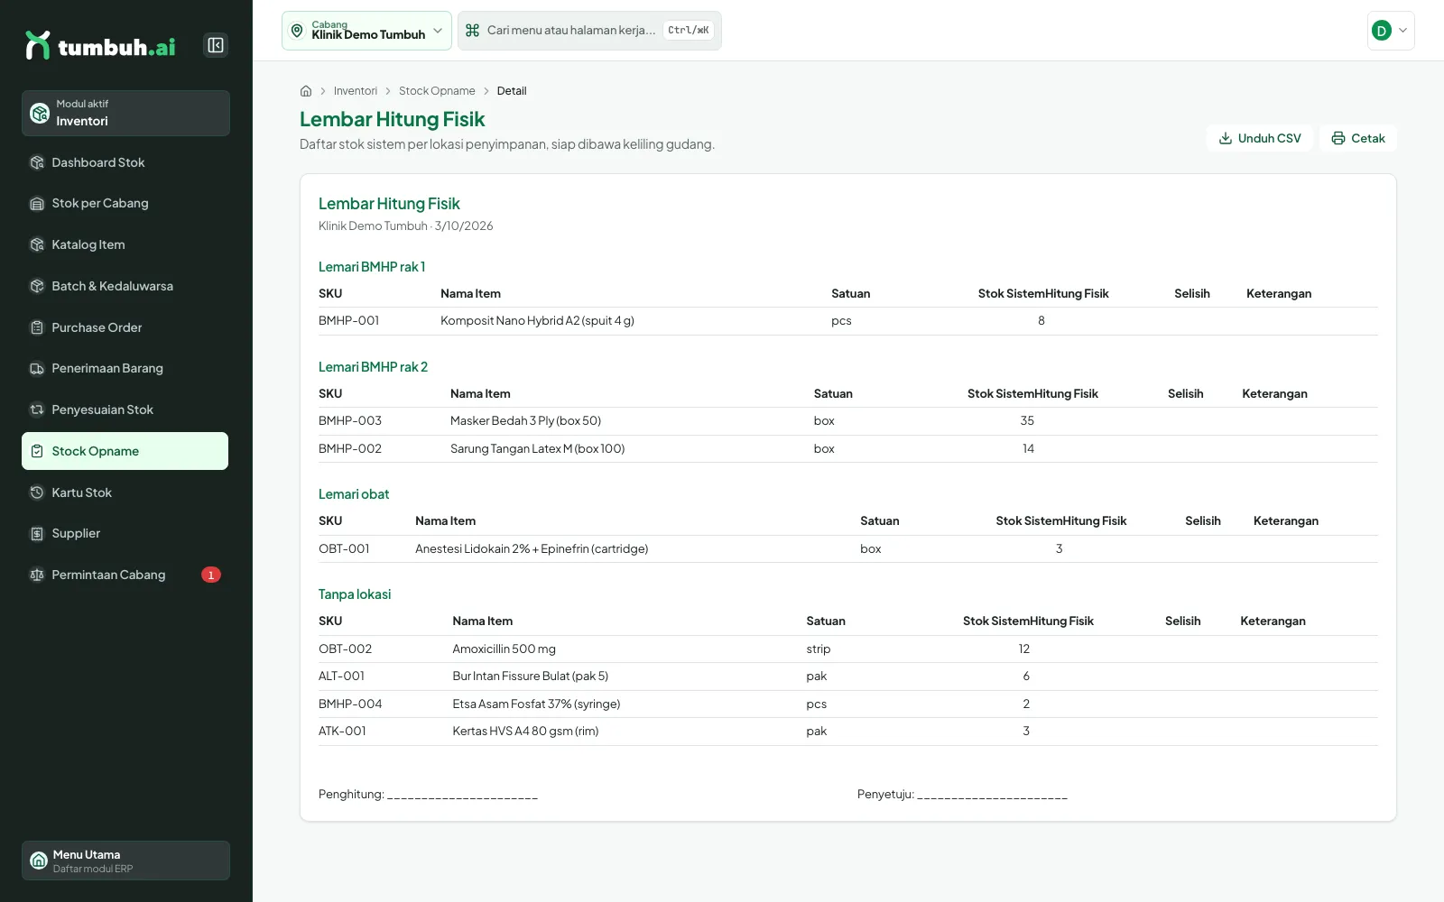The height and width of the screenshot is (902, 1444).
Task: Open Stok per Cabang icon
Action: pyautogui.click(x=37, y=204)
